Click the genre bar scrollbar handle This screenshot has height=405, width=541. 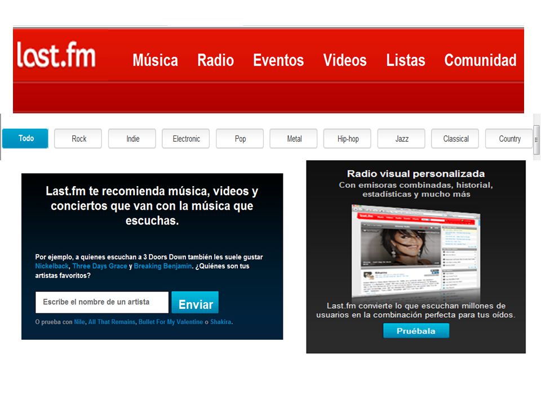tap(536, 140)
